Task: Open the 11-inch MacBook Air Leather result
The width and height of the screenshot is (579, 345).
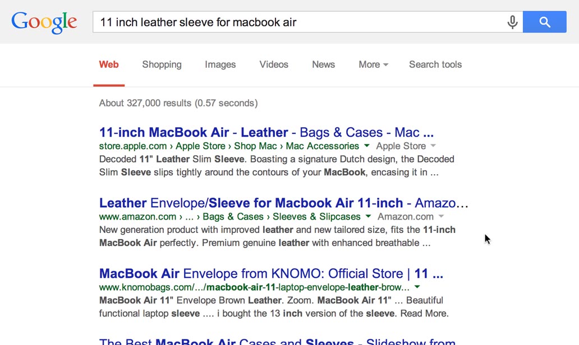Action: (266, 133)
